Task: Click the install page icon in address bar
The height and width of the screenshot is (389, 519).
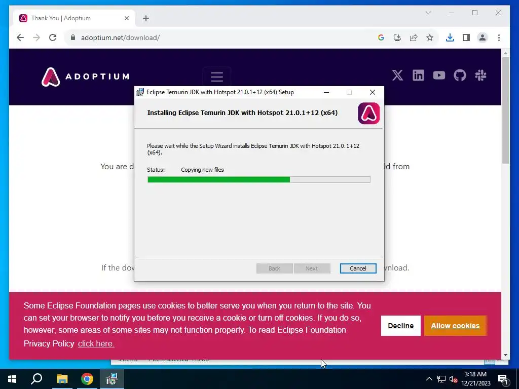Action: (397, 37)
